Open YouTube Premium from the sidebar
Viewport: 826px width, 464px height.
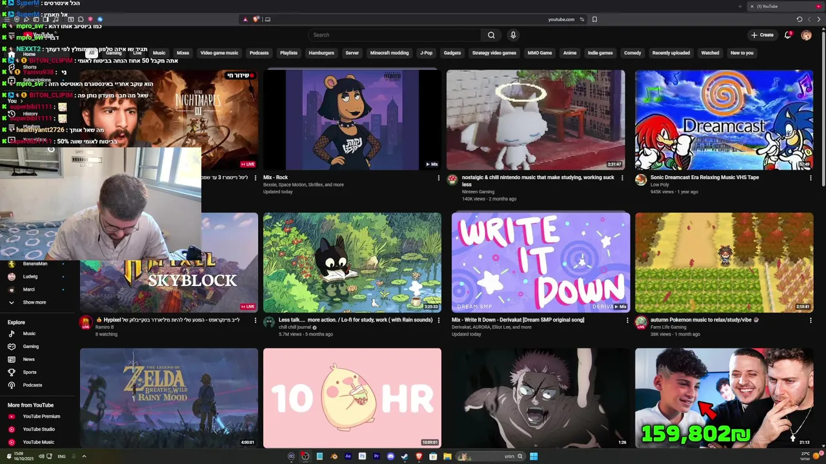point(41,416)
